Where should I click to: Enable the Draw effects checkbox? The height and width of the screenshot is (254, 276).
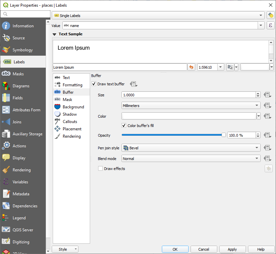(100, 169)
